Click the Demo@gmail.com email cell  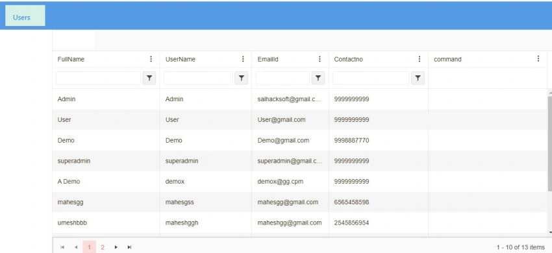tap(290, 140)
